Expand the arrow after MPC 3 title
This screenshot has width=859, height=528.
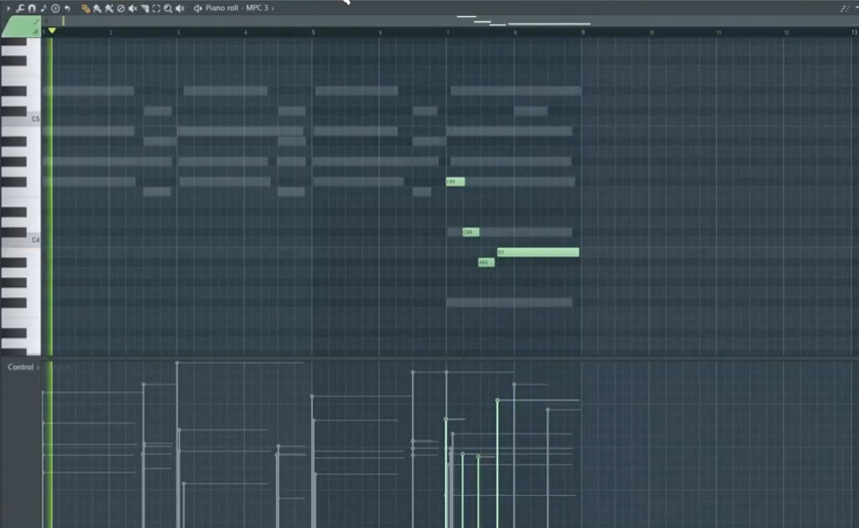click(273, 8)
